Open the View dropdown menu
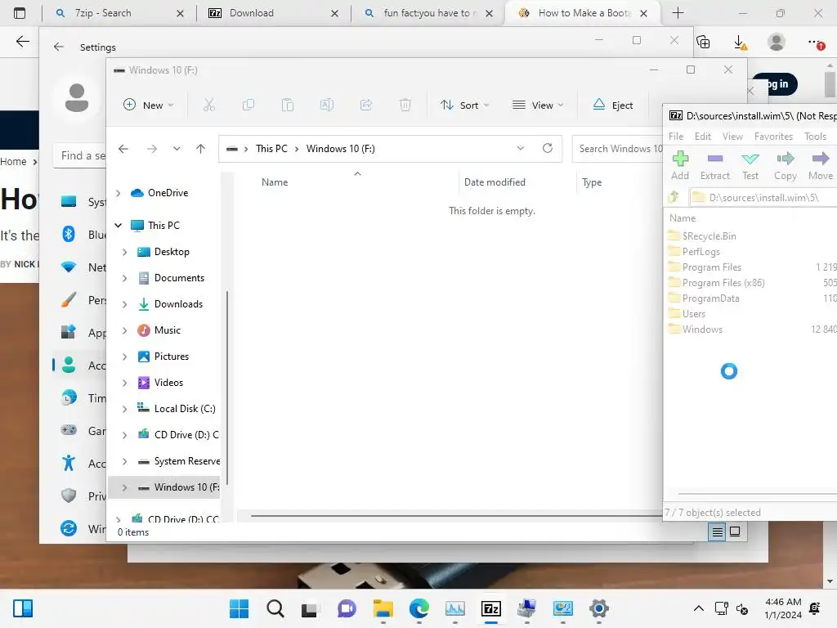Viewport: 837px width, 628px height. [538, 105]
